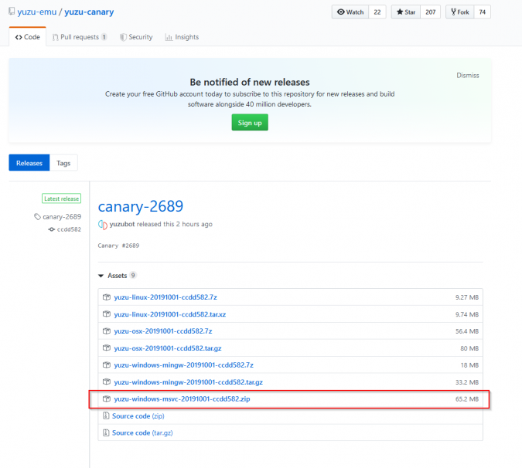Viewport: 522px width, 468px height.
Task: Click the 33.2 MB size text
Action: click(x=467, y=382)
